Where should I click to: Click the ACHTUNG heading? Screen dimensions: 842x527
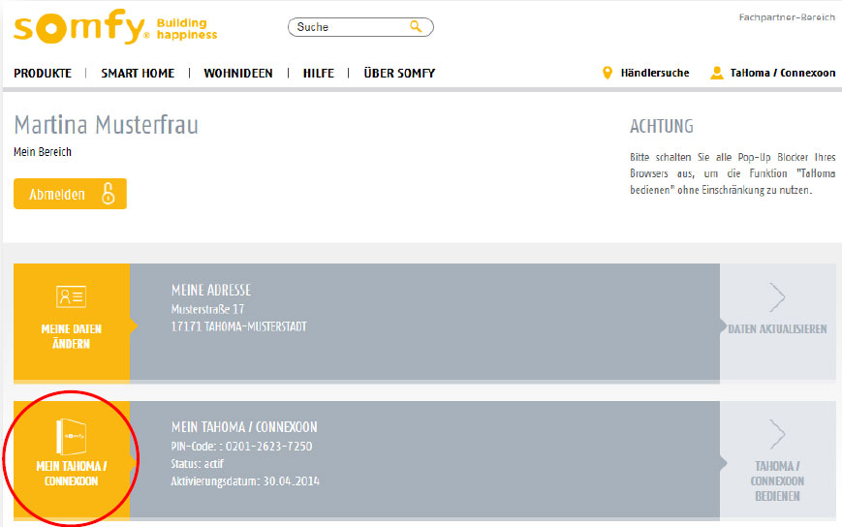662,127
